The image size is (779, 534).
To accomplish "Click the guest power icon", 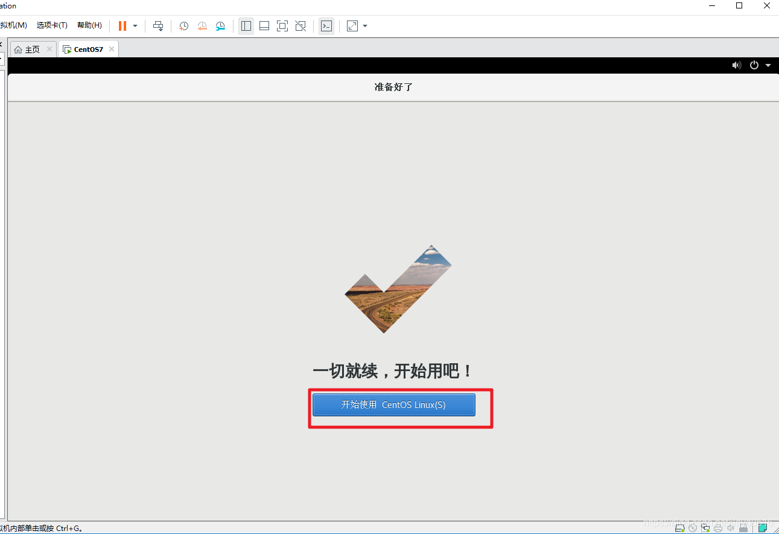I will coord(754,65).
